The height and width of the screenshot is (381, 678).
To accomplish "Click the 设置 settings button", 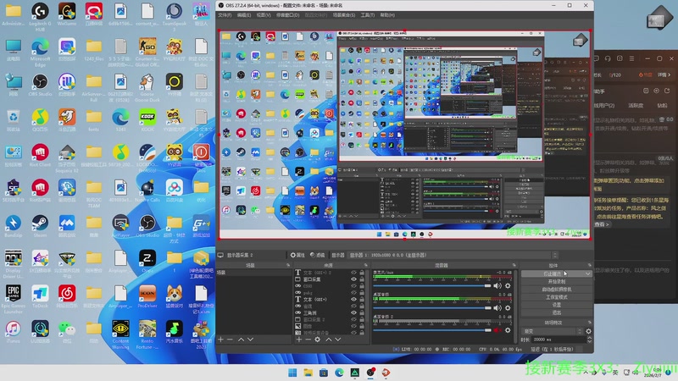I will point(557,305).
